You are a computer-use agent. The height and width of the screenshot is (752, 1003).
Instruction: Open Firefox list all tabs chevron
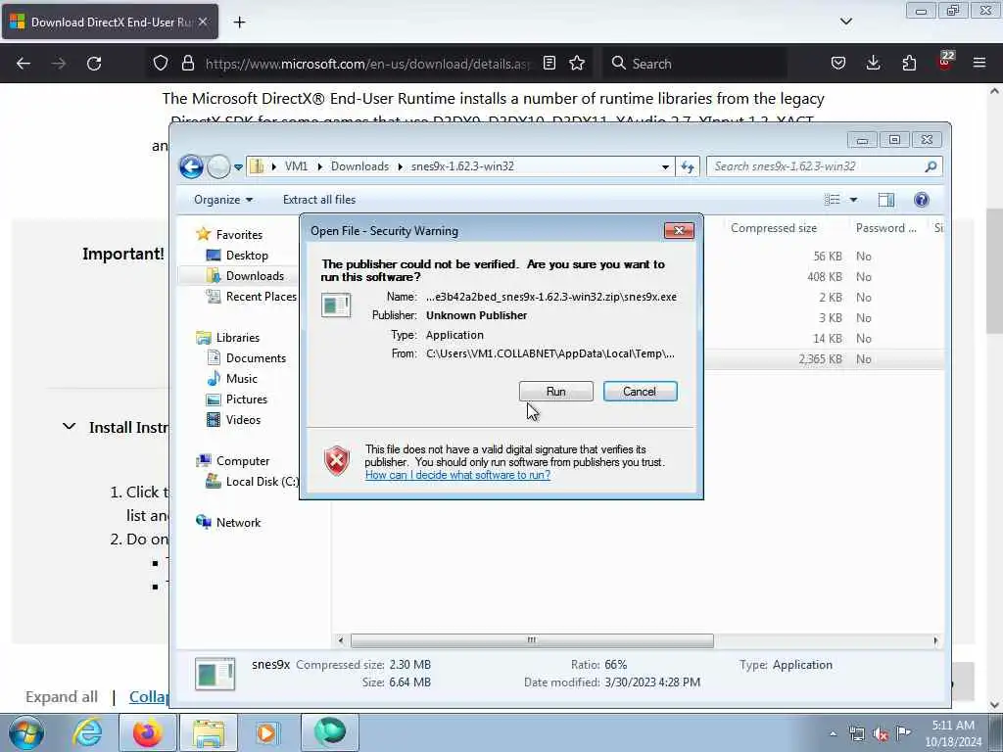[x=845, y=22]
